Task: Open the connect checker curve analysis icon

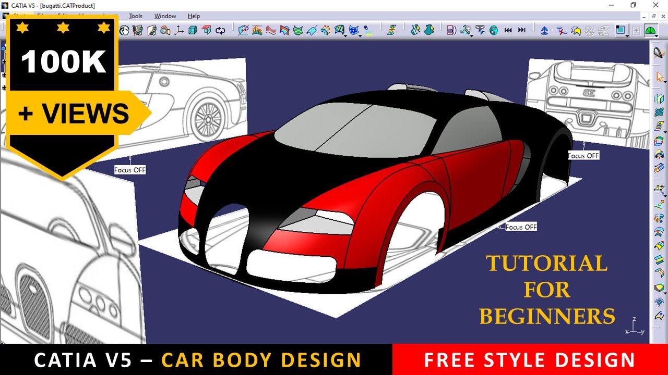Action: (x=244, y=31)
